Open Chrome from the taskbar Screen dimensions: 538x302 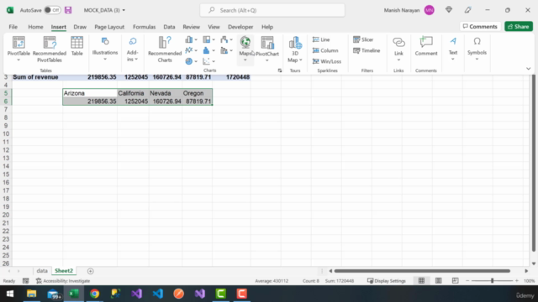pos(94,294)
